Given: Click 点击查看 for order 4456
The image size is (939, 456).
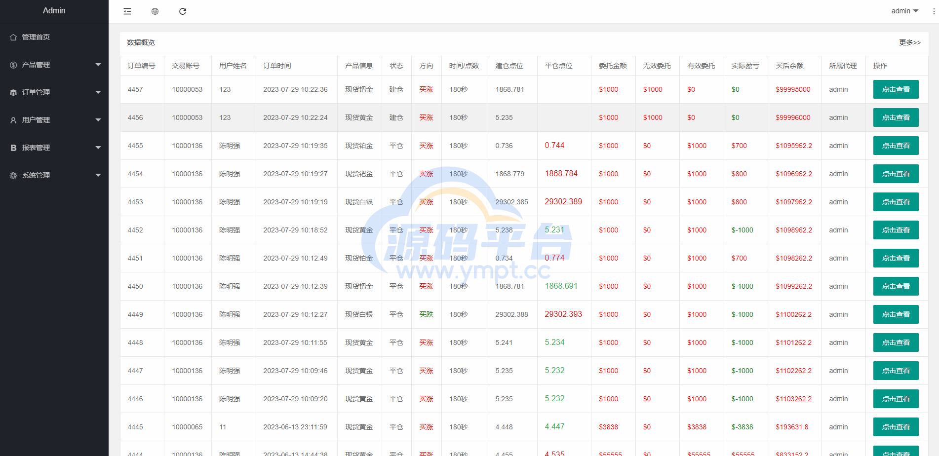Looking at the screenshot, I should point(896,117).
